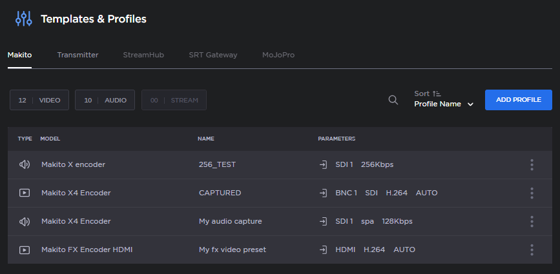Toggle the 00 STREAM filter

coord(174,100)
